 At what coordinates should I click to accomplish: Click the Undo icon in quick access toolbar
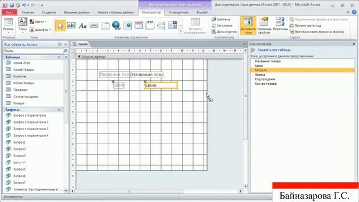[24, 5]
